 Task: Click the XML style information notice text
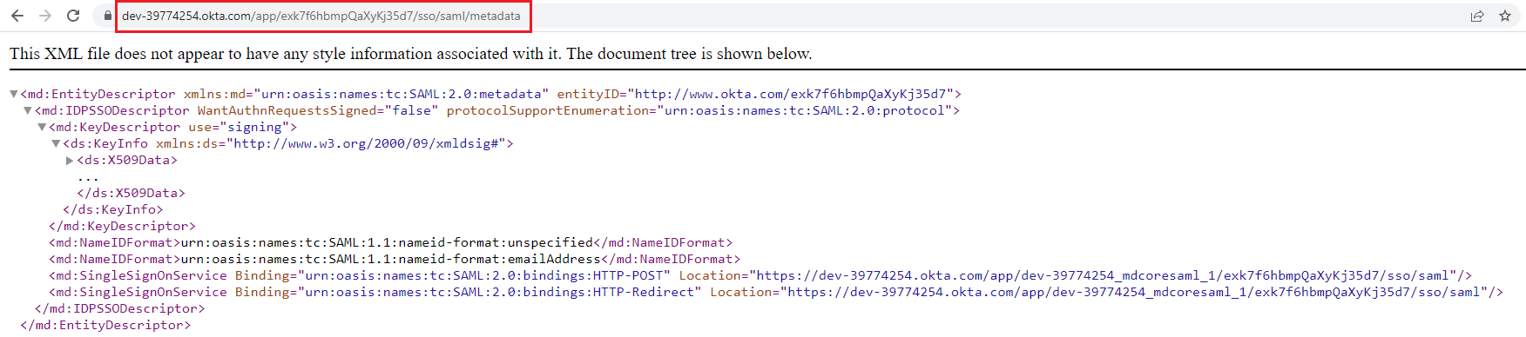[410, 54]
